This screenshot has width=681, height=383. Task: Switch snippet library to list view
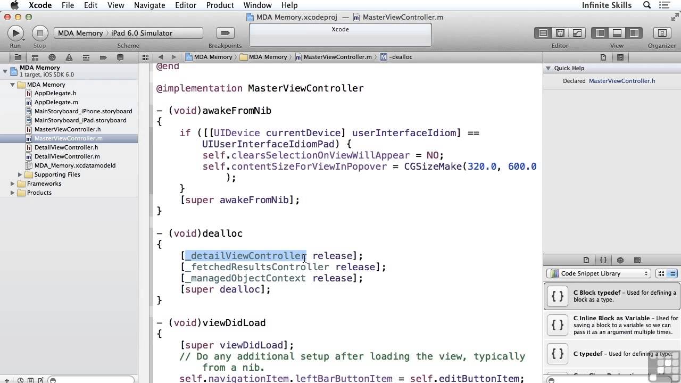click(x=672, y=273)
